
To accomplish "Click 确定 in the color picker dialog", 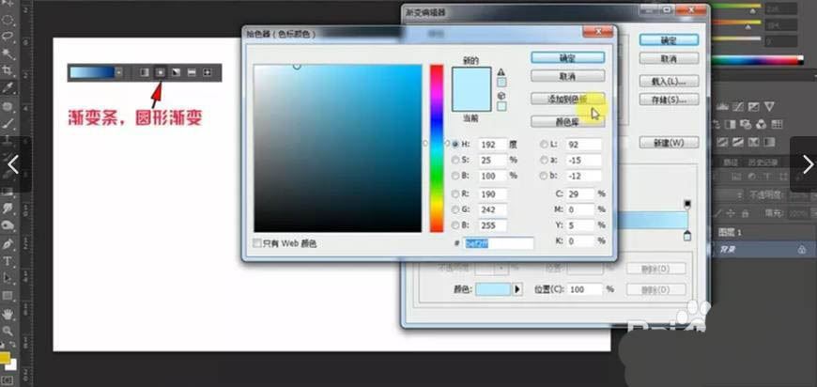I will pos(566,57).
